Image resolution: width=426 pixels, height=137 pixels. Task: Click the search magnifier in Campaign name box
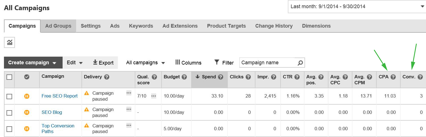(x=300, y=63)
